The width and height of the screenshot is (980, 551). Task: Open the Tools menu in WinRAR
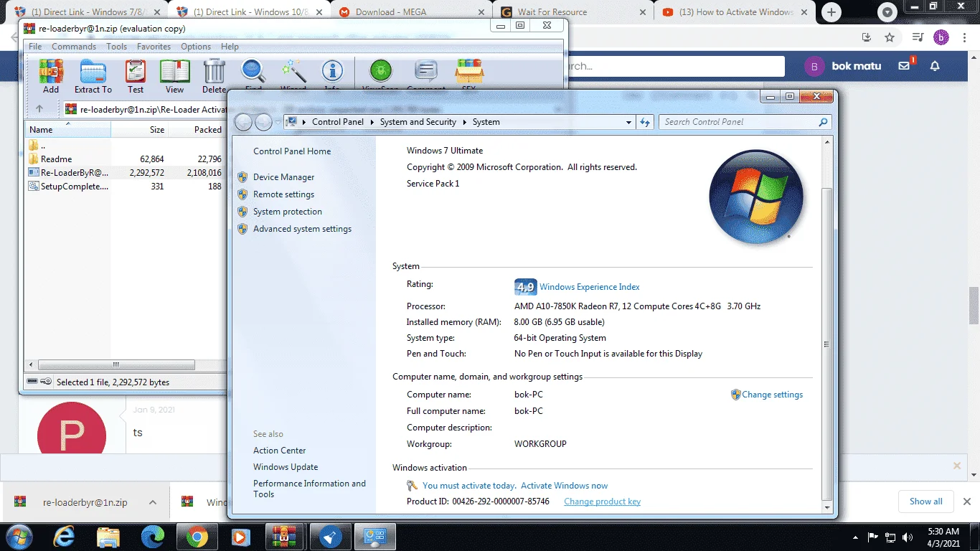[x=117, y=47]
